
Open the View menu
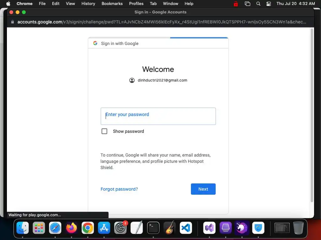coord(71,3)
